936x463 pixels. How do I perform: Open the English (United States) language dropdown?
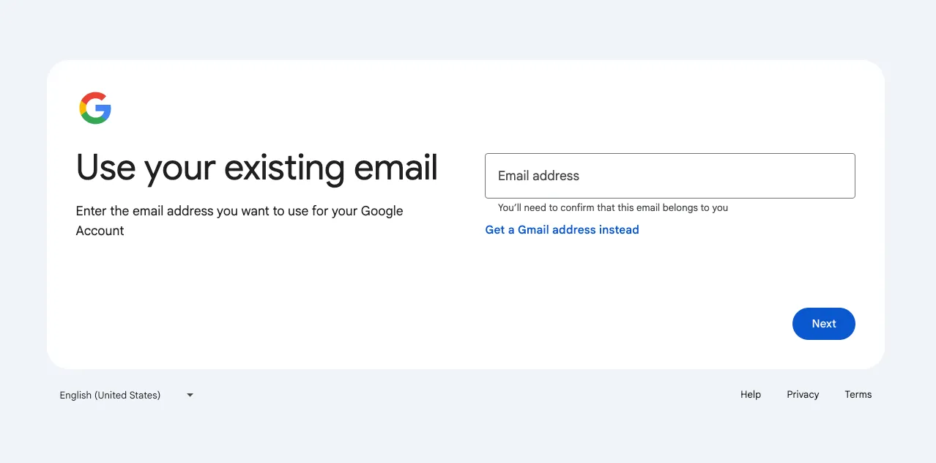click(127, 395)
